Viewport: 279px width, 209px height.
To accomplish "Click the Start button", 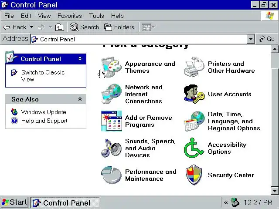I will coord(14,202).
